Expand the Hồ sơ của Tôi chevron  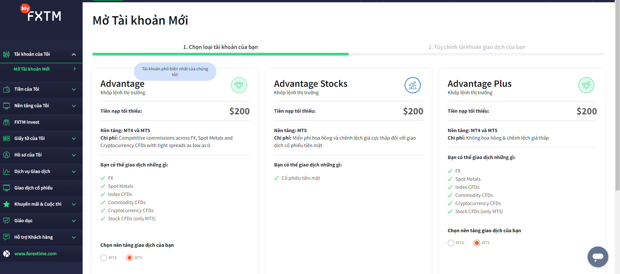coord(74,155)
